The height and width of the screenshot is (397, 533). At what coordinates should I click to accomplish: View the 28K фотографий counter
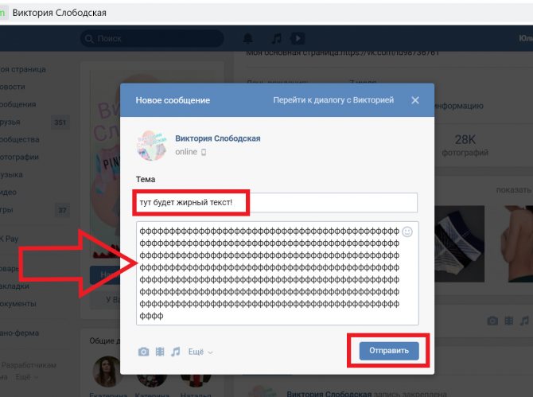tap(465, 145)
